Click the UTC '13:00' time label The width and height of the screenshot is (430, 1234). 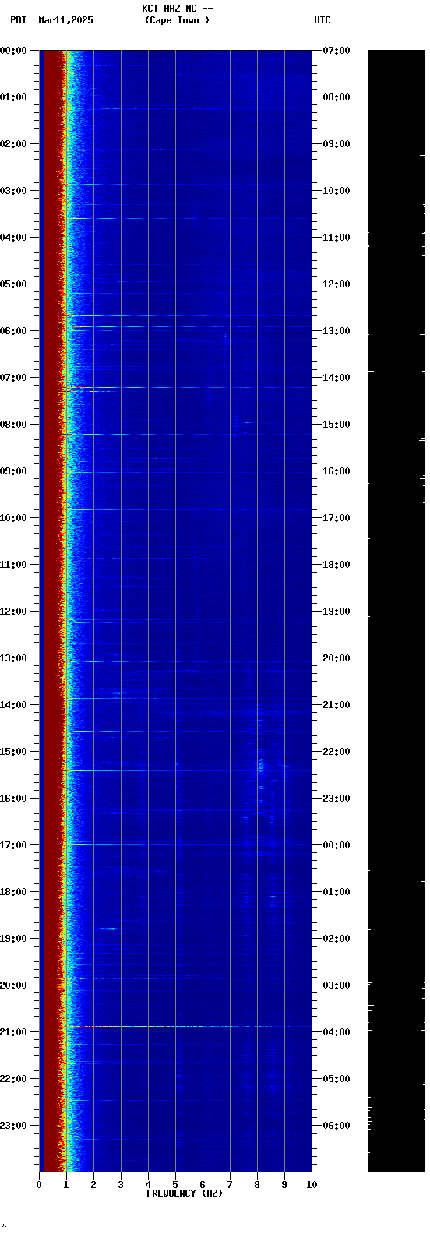pyautogui.click(x=337, y=331)
